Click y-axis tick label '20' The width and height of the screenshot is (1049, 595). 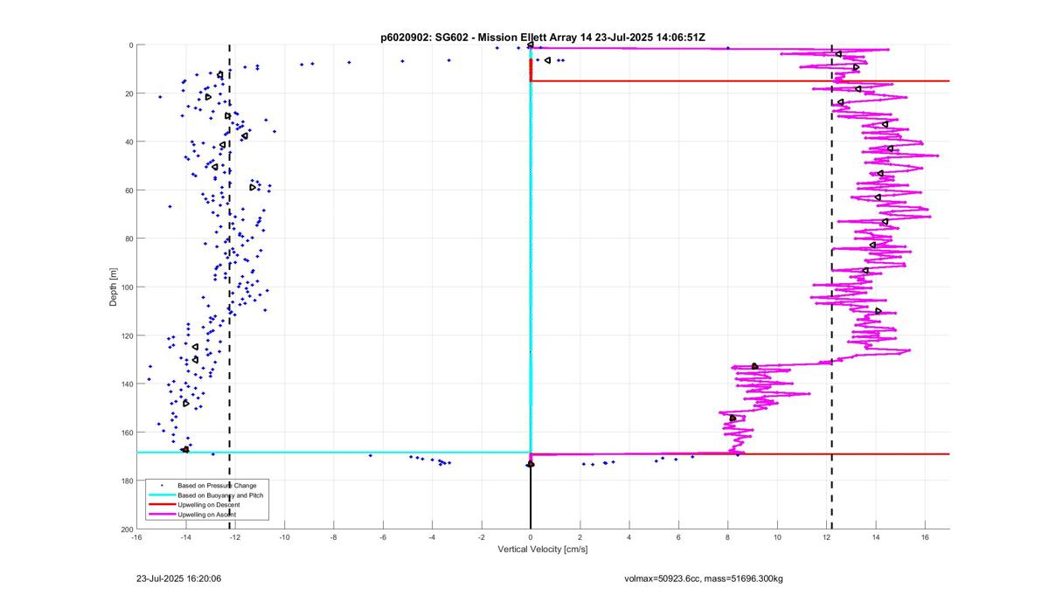(129, 93)
